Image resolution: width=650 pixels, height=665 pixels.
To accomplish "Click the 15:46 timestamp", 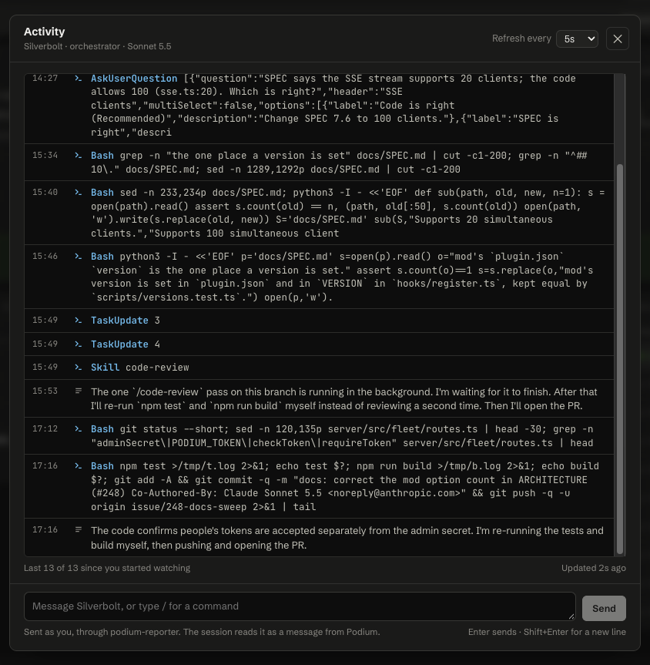I will [45, 256].
